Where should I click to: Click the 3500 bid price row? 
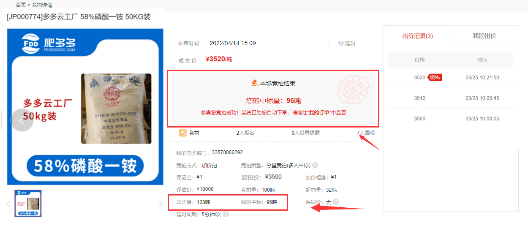[x=451, y=119]
